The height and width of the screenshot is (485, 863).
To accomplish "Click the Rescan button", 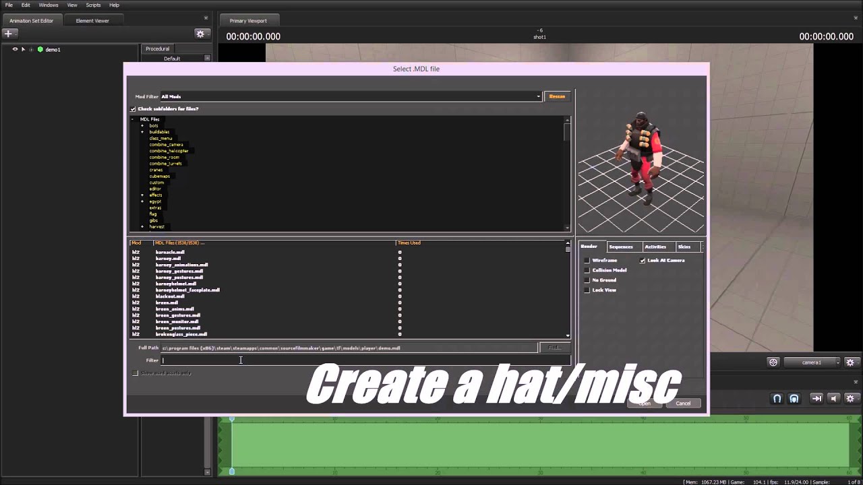I will [557, 96].
